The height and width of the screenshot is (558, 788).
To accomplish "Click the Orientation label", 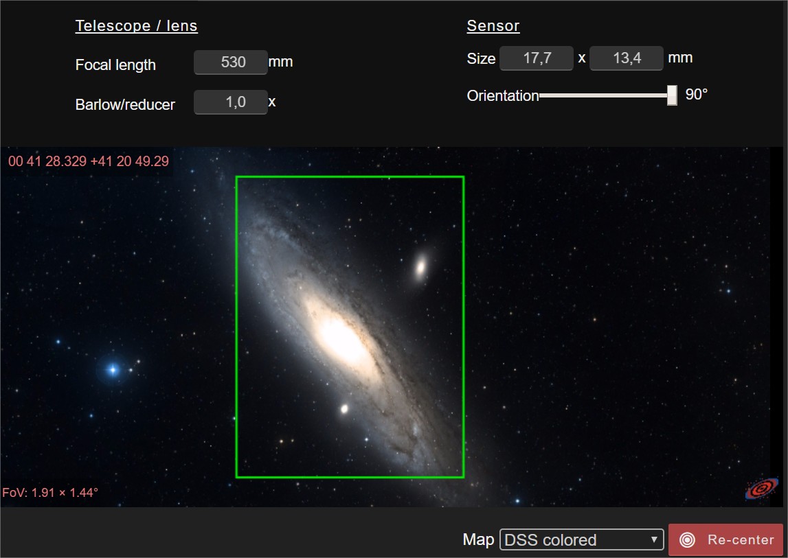I will click(x=503, y=95).
